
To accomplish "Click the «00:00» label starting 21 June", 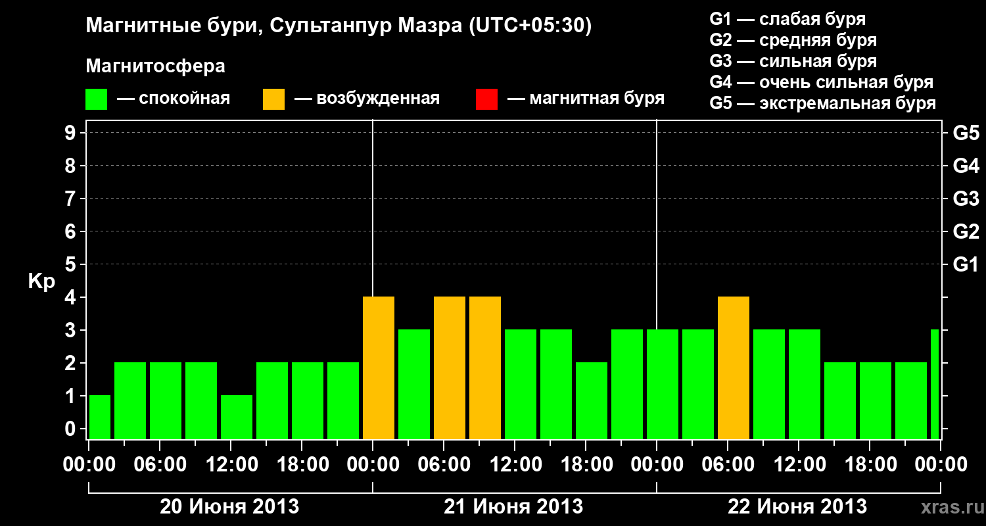I will point(373,465).
